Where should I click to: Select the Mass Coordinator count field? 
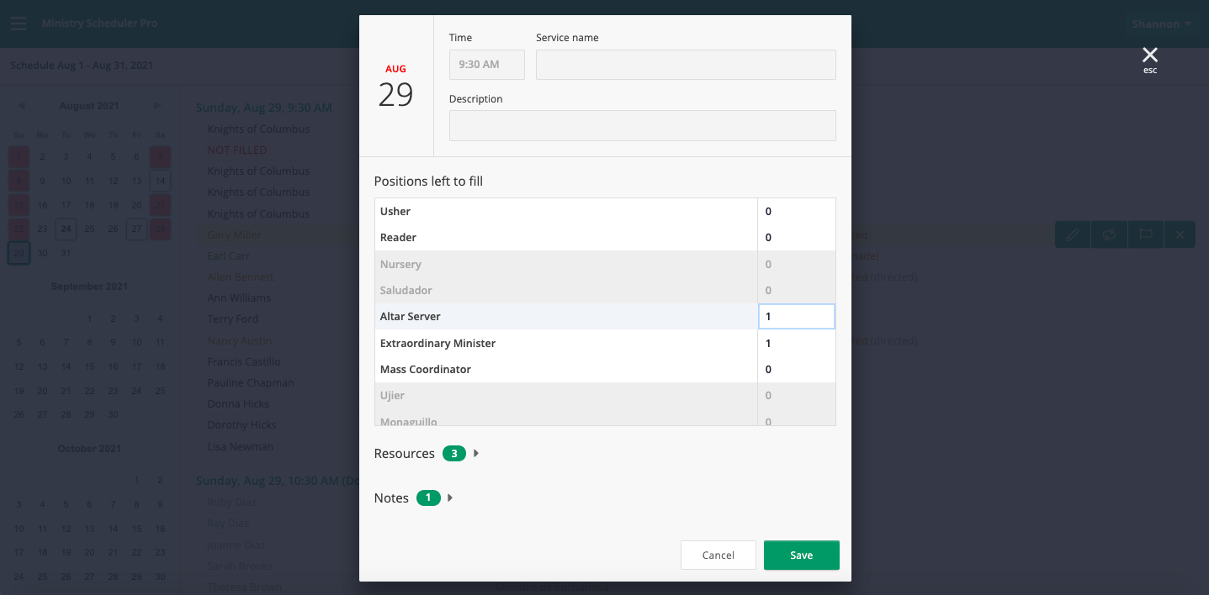point(796,370)
